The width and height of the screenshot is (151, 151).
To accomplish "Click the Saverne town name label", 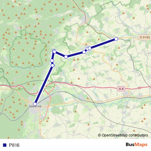I will pyautogui.click(x=35, y=106).
